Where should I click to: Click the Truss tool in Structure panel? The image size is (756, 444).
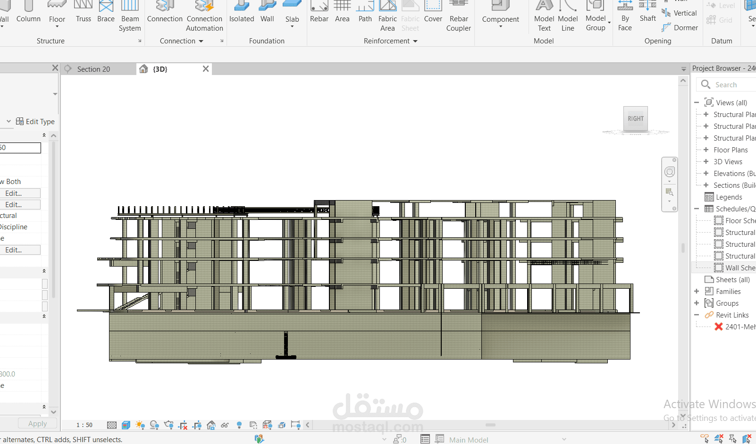pyautogui.click(x=84, y=13)
